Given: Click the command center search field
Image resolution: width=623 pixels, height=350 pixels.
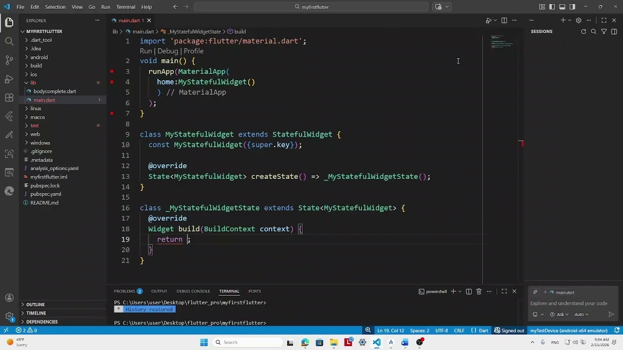Looking at the screenshot, I should pos(311,7).
